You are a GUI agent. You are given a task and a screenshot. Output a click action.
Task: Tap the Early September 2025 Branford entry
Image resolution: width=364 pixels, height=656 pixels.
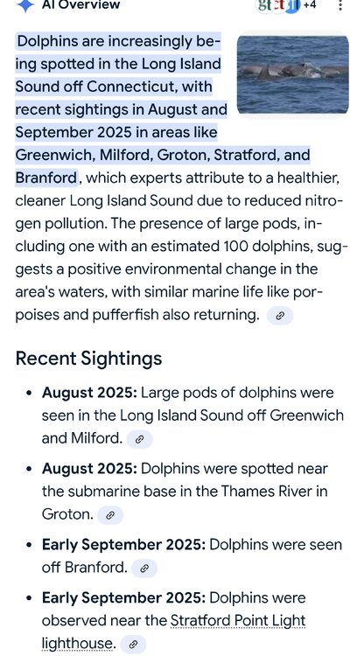tap(192, 556)
